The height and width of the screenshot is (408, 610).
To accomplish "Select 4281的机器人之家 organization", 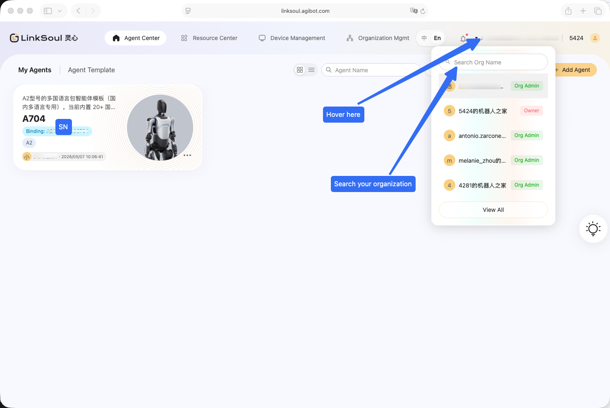I will [493, 185].
